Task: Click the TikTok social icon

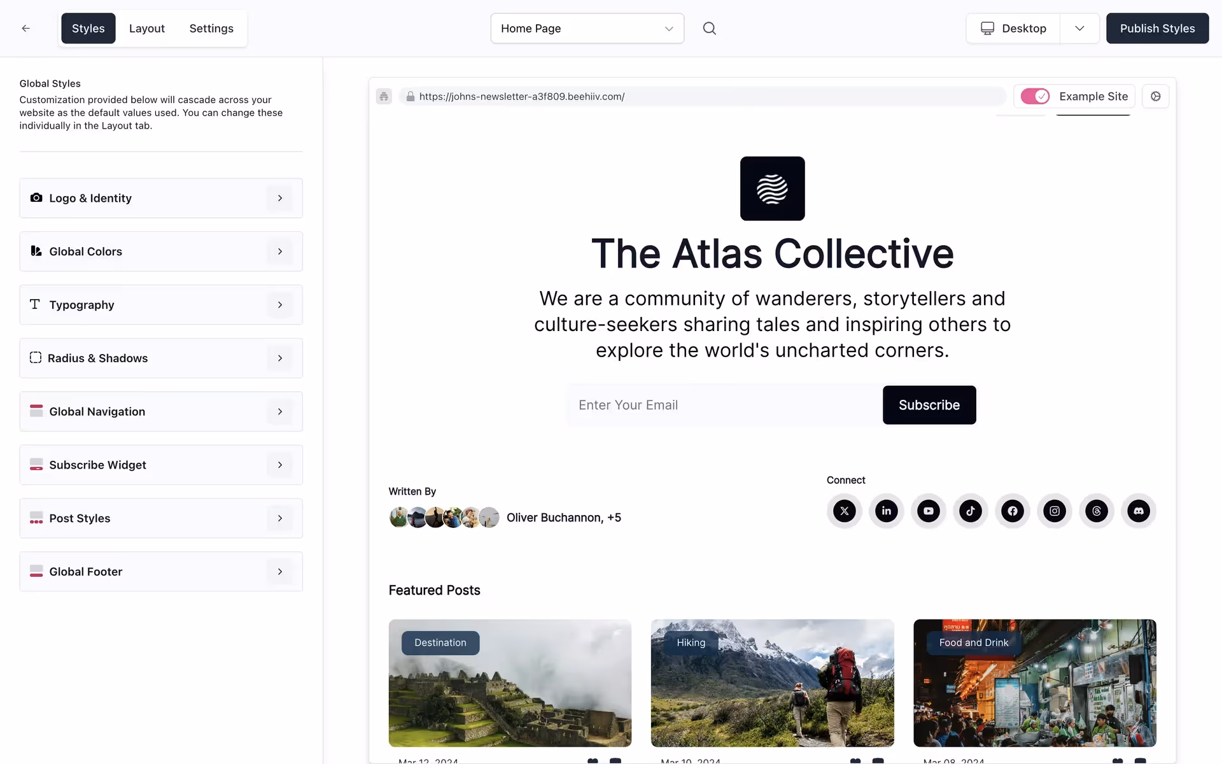Action: pos(970,511)
